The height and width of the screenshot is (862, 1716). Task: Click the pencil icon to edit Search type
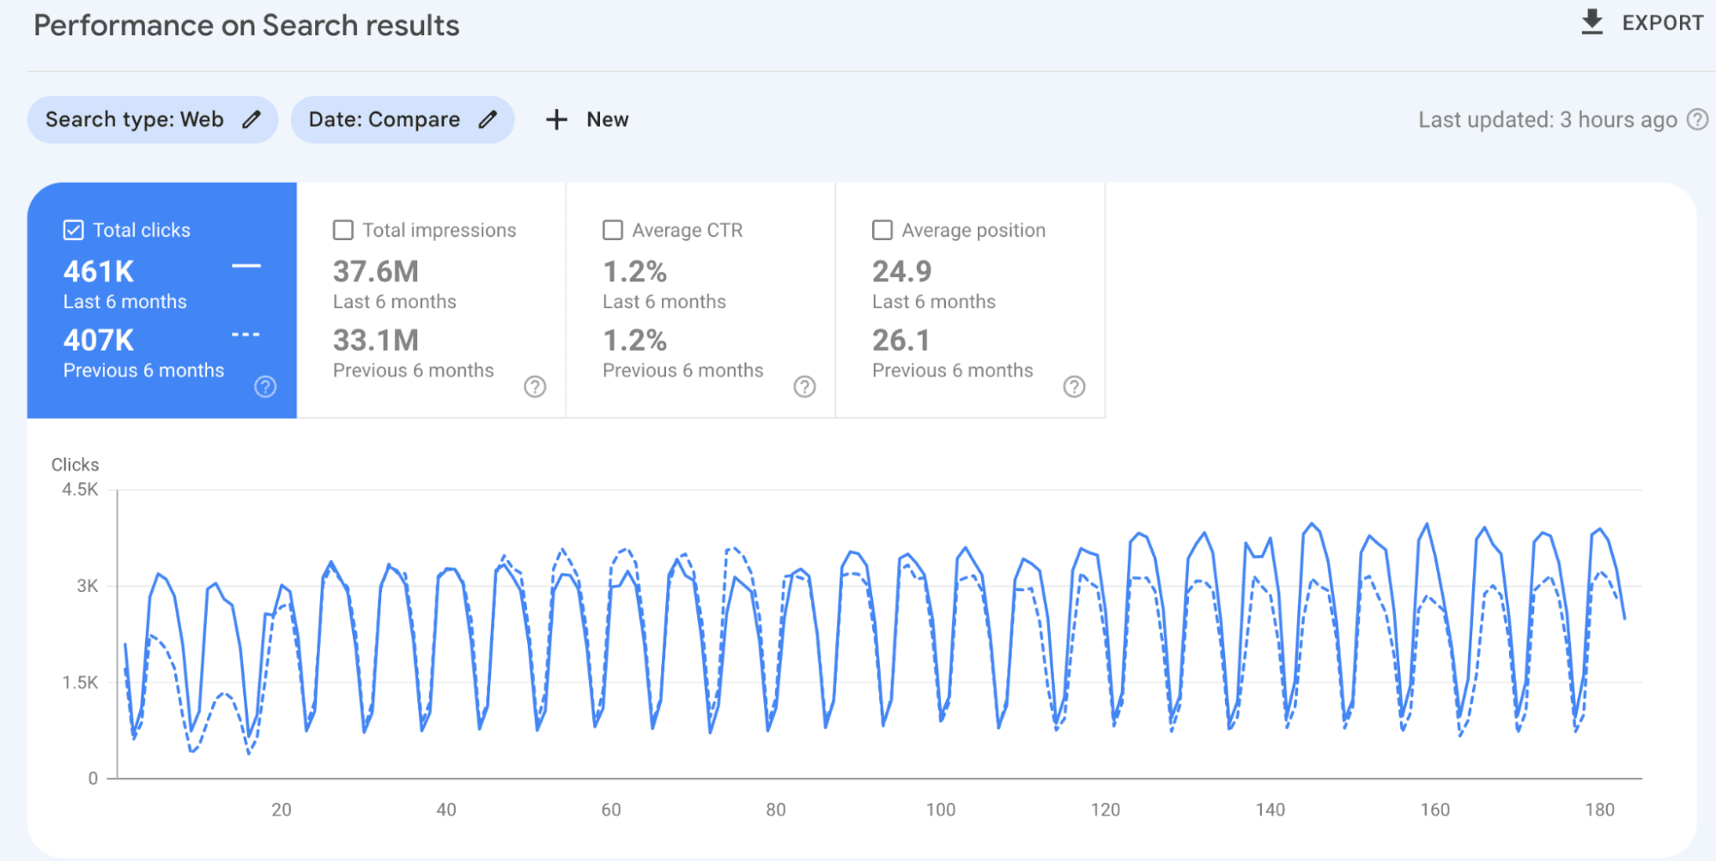[251, 119]
